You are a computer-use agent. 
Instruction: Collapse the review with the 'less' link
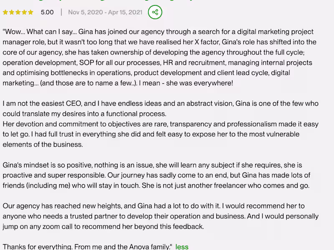pyautogui.click(x=182, y=247)
